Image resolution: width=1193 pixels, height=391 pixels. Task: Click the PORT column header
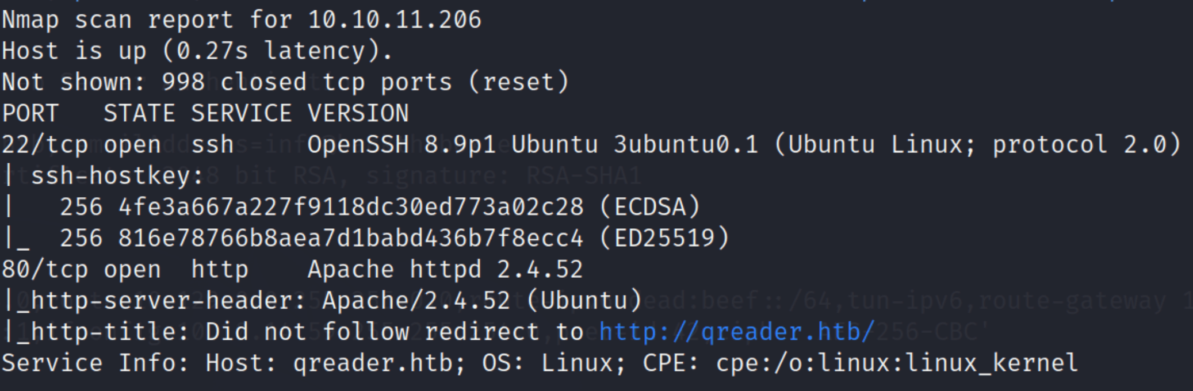(30, 113)
